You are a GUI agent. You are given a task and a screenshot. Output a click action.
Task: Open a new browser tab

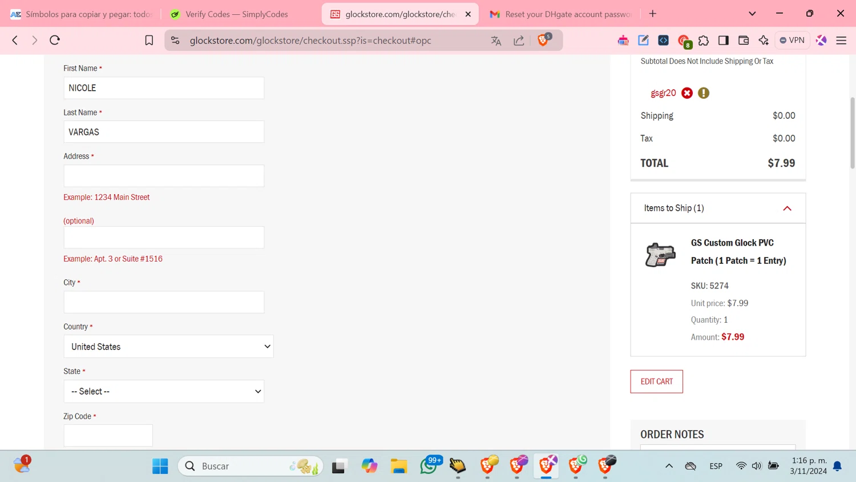click(x=653, y=14)
